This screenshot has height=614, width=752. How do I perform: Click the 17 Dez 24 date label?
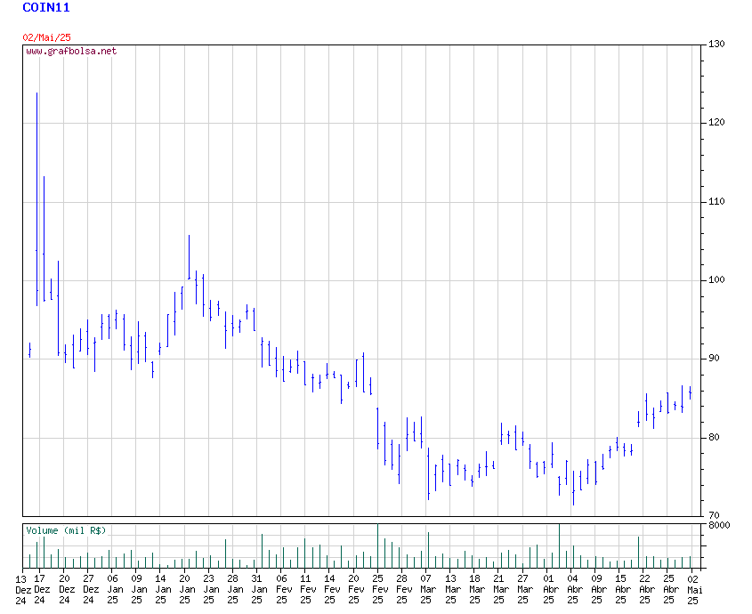[x=40, y=590]
